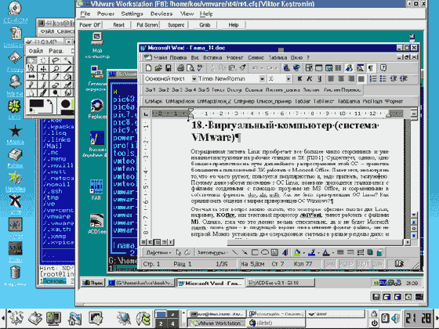439x329 pixels.
Task: Click the numbered list icon in Word
Action: [373, 79]
